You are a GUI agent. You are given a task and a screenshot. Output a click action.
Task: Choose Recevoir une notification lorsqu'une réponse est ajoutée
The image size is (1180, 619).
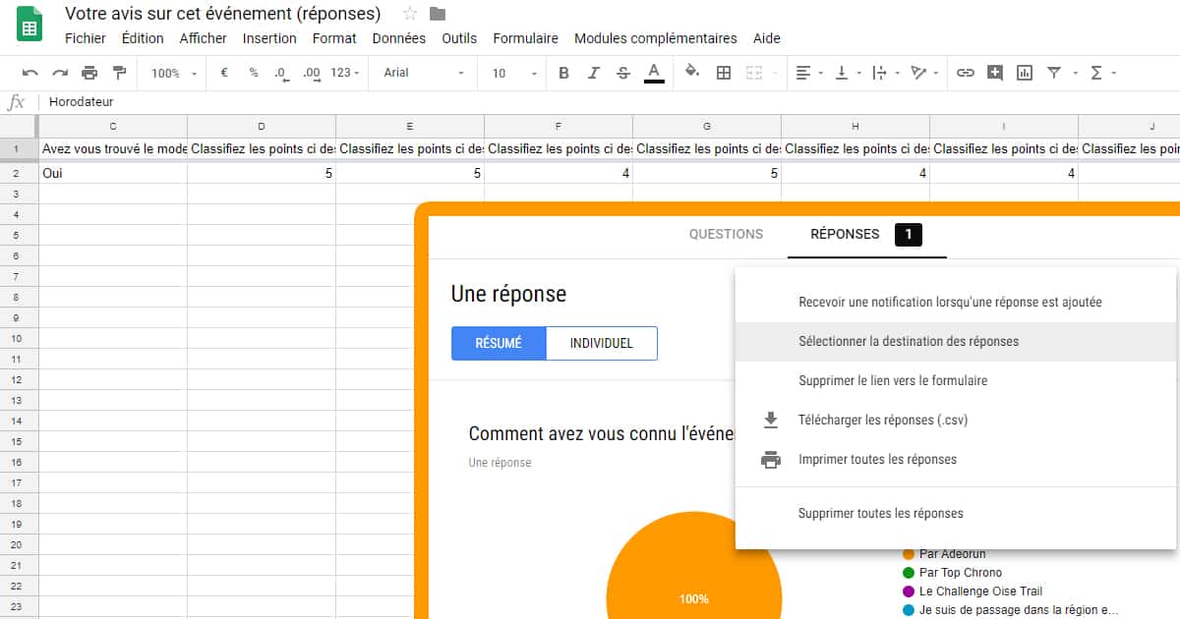(956, 302)
